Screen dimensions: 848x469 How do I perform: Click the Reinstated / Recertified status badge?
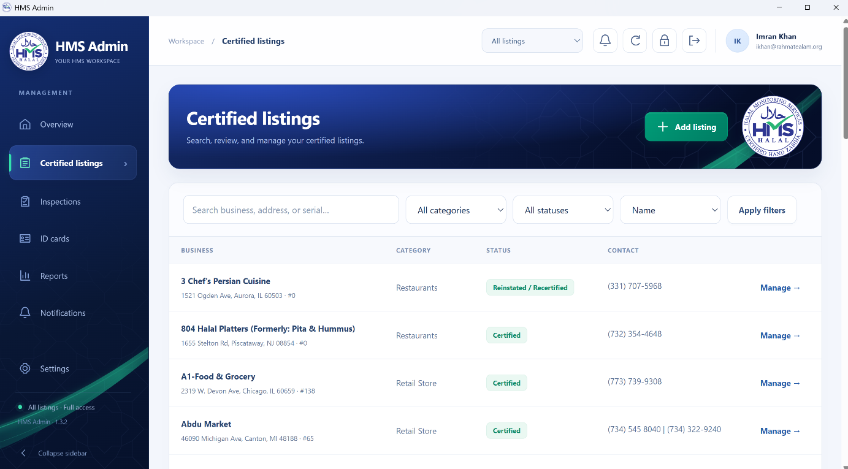point(530,288)
